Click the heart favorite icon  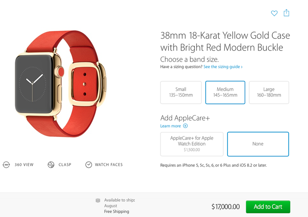[x=274, y=13]
